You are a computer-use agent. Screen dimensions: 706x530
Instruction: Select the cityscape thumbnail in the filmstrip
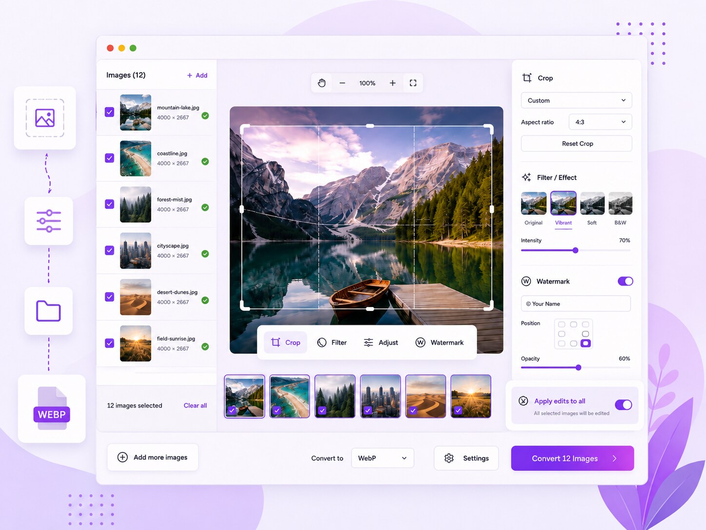pos(380,396)
